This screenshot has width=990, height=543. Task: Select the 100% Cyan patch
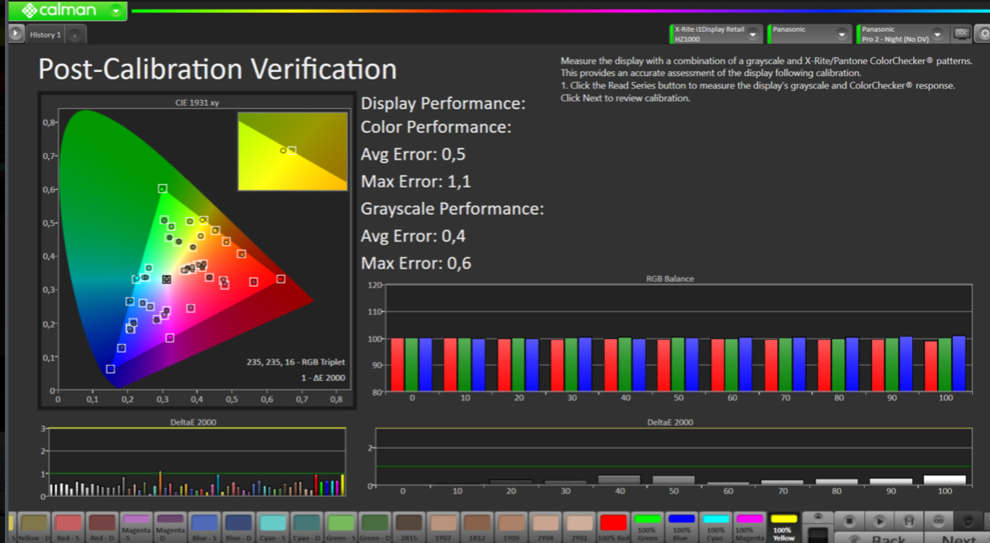coord(715,526)
